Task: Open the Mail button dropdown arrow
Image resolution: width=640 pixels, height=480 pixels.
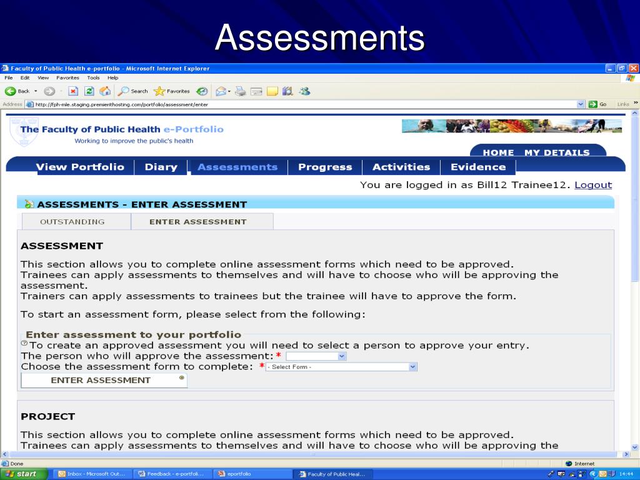Action: (x=229, y=91)
